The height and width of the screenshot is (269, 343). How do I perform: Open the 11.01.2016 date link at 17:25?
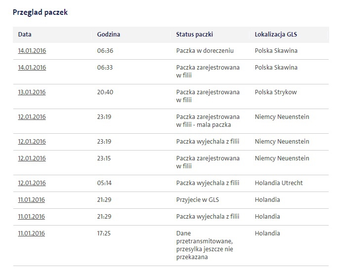pos(31,233)
